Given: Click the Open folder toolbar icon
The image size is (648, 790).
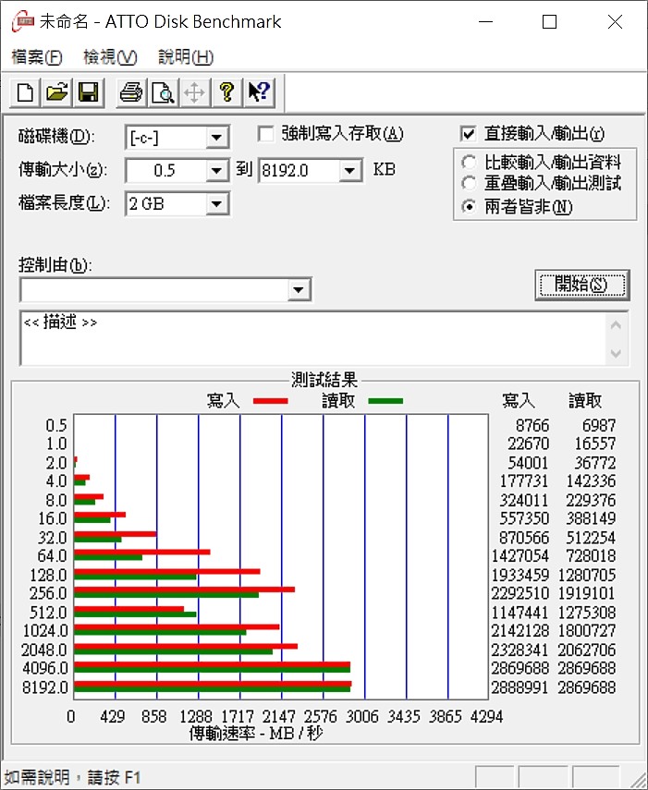Looking at the screenshot, I should [57, 92].
